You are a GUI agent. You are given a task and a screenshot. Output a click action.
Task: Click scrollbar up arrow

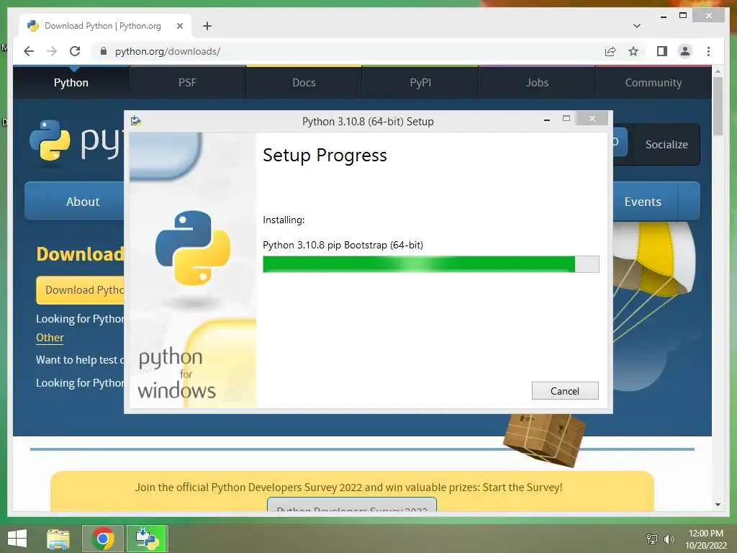[x=718, y=71]
